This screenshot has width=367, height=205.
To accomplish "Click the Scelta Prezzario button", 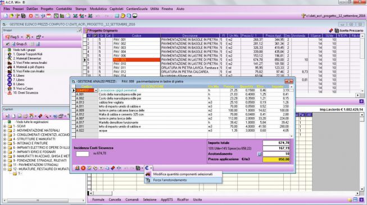I will tap(349, 31).
